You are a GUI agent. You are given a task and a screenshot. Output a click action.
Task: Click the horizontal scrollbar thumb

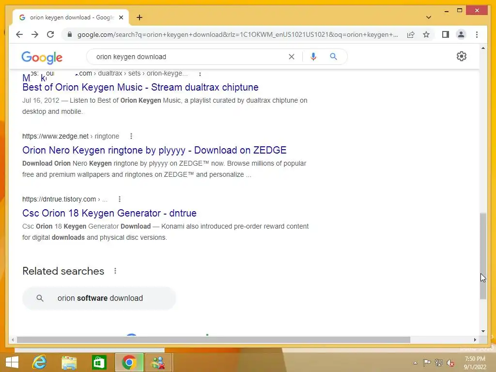[214, 340]
